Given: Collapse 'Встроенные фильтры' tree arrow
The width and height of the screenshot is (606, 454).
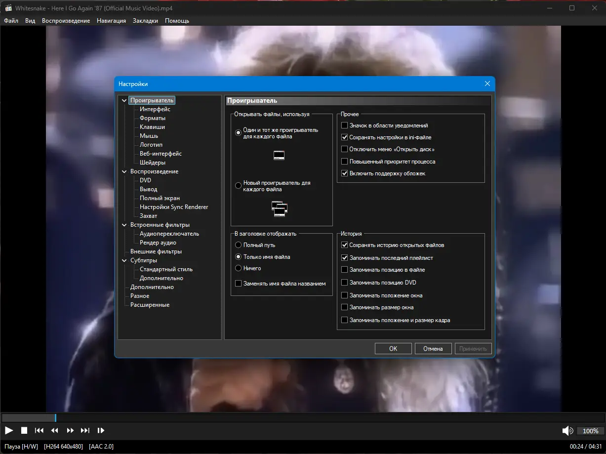Looking at the screenshot, I should coord(124,225).
